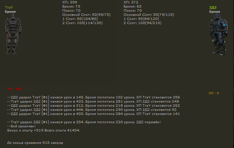Click the Броня label under TraY
This screenshot has width=234, height=148.
[x=10, y=11]
